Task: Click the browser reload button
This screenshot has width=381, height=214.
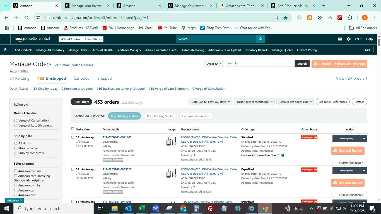Action: click(x=26, y=18)
